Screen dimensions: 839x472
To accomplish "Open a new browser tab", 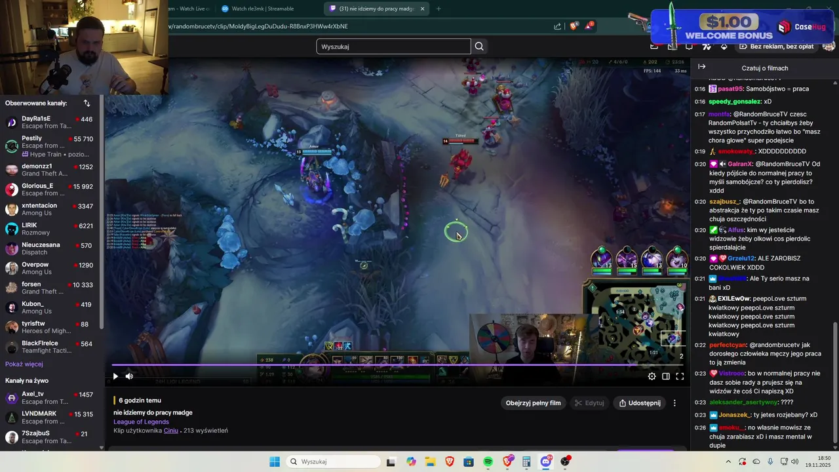I will (439, 9).
